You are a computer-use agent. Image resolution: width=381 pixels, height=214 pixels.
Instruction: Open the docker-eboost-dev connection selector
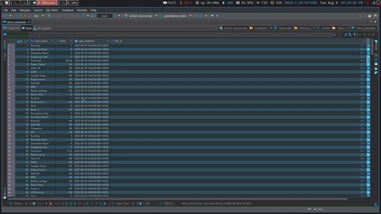tap(140, 16)
